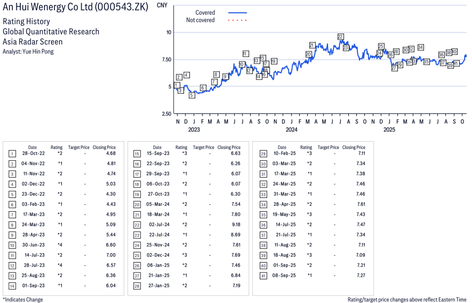This screenshot has width=472, height=303.
Task: Click chart marker 5 near the 2023 low
Action: [x=192, y=95]
